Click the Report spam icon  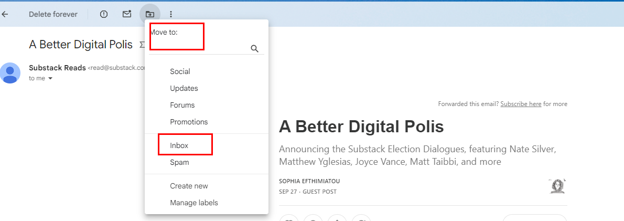click(104, 14)
